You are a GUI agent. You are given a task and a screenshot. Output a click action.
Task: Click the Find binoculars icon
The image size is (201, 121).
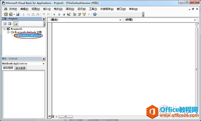tap(38, 14)
